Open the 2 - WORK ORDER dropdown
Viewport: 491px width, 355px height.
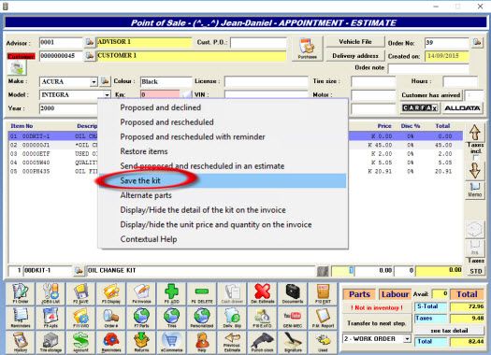pos(407,339)
